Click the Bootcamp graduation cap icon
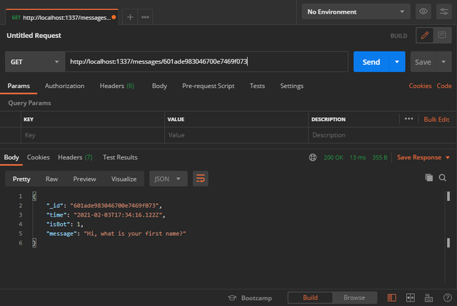Image resolution: width=457 pixels, height=306 pixels. (232, 298)
